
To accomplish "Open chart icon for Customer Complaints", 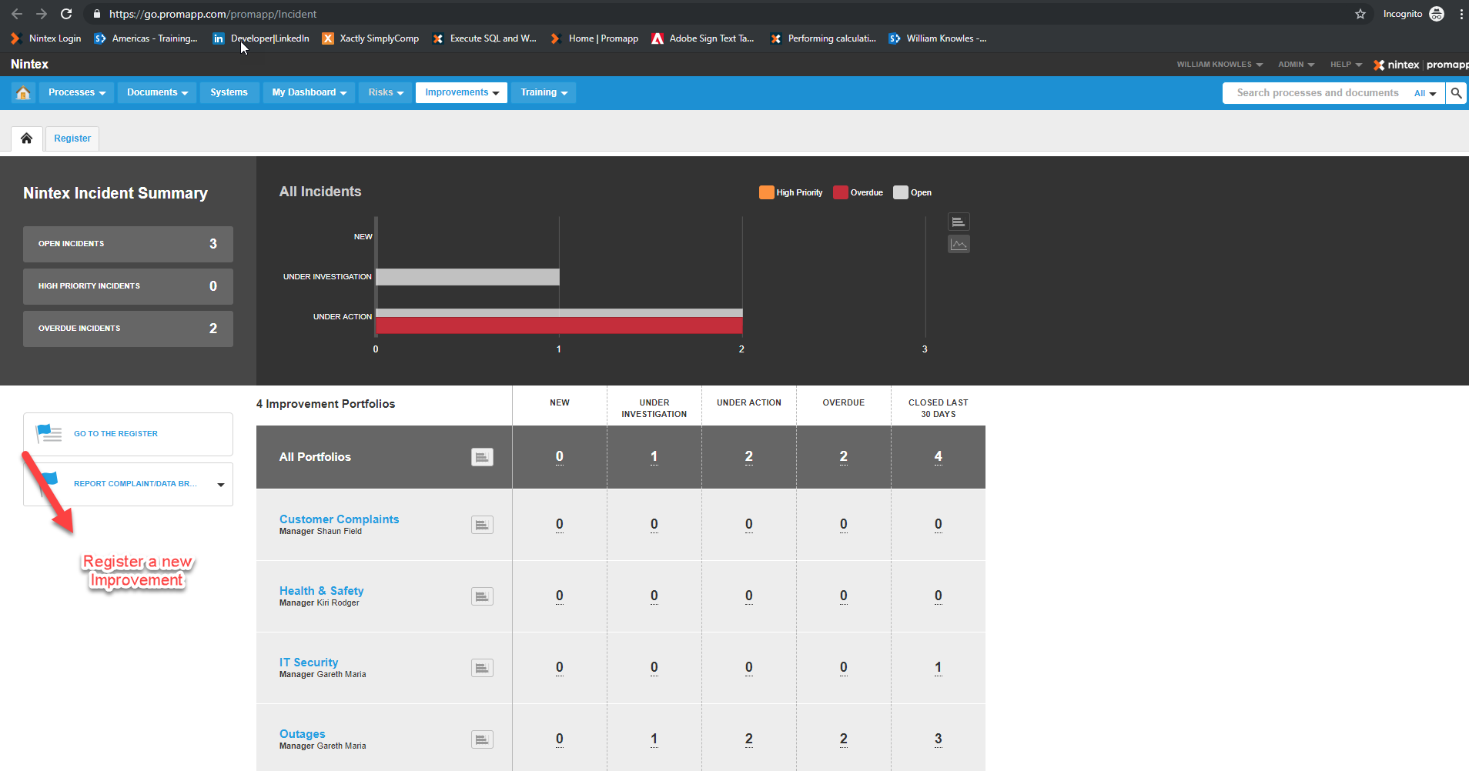I will click(482, 525).
